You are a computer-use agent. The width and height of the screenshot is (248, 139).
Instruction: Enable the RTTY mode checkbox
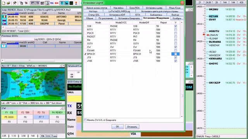[x=176, y=30]
